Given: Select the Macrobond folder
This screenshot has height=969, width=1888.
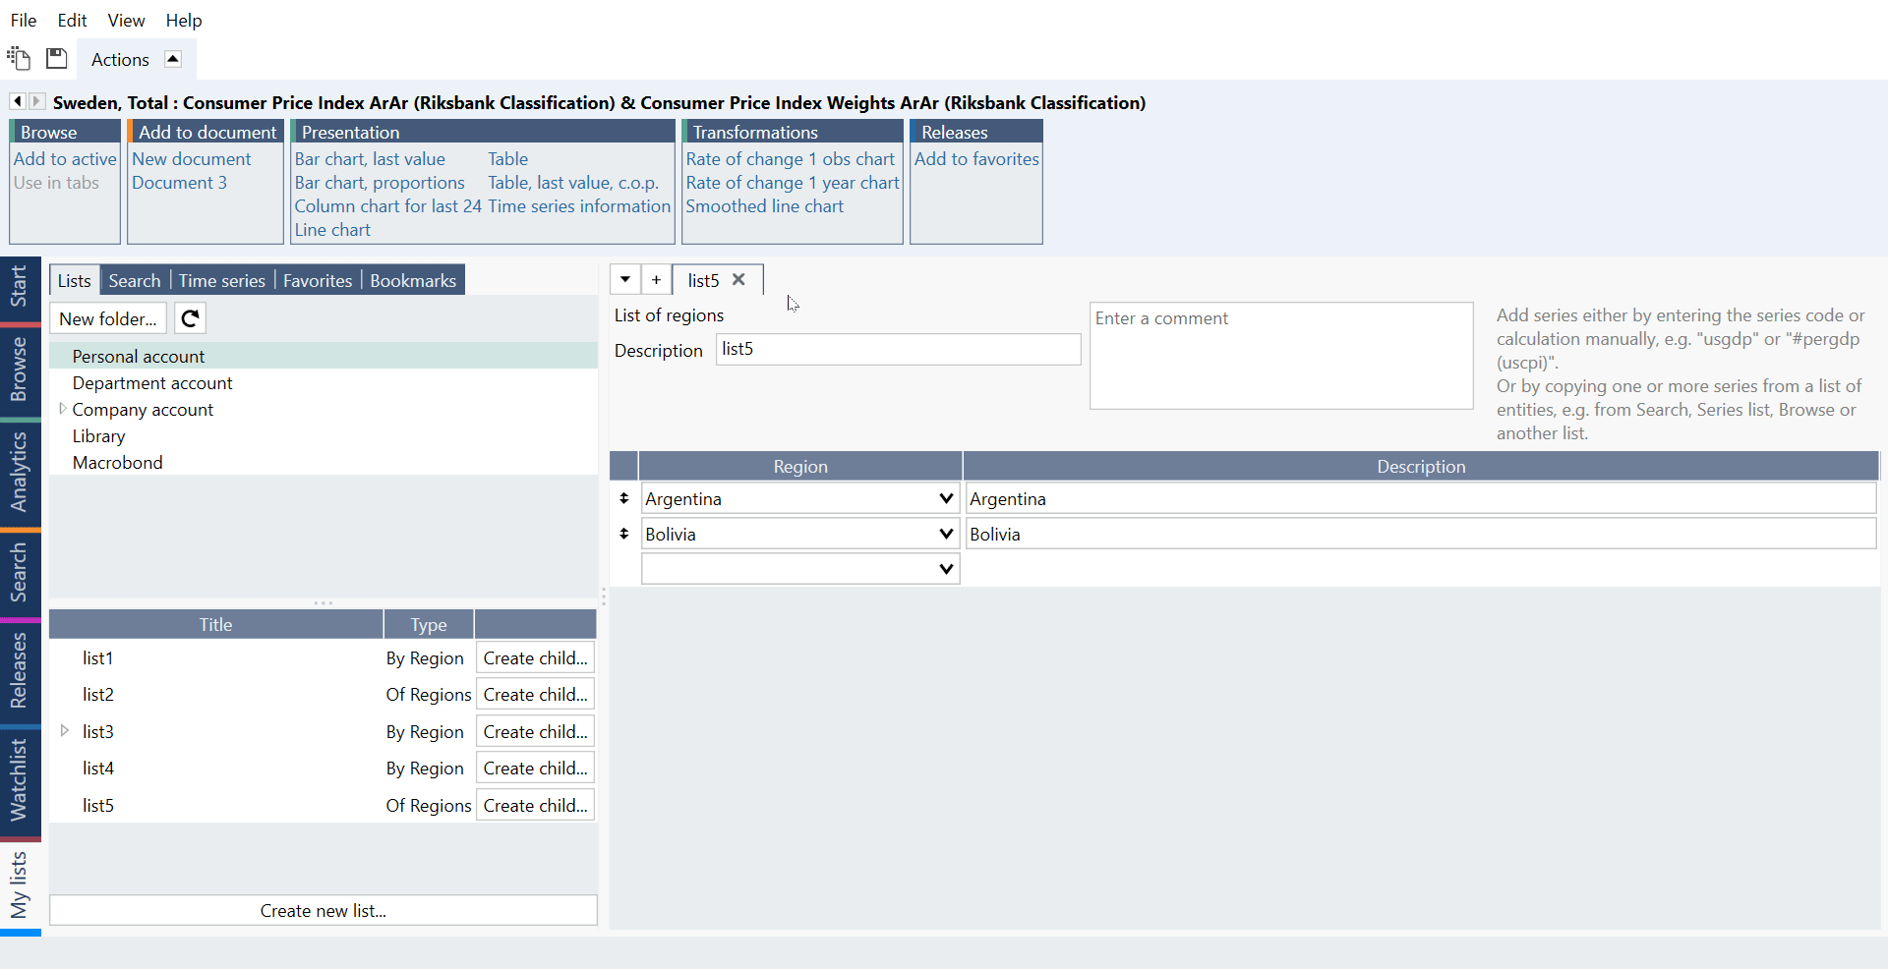Looking at the screenshot, I should tap(324, 462).
